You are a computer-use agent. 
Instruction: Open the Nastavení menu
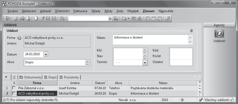pos(29,11)
